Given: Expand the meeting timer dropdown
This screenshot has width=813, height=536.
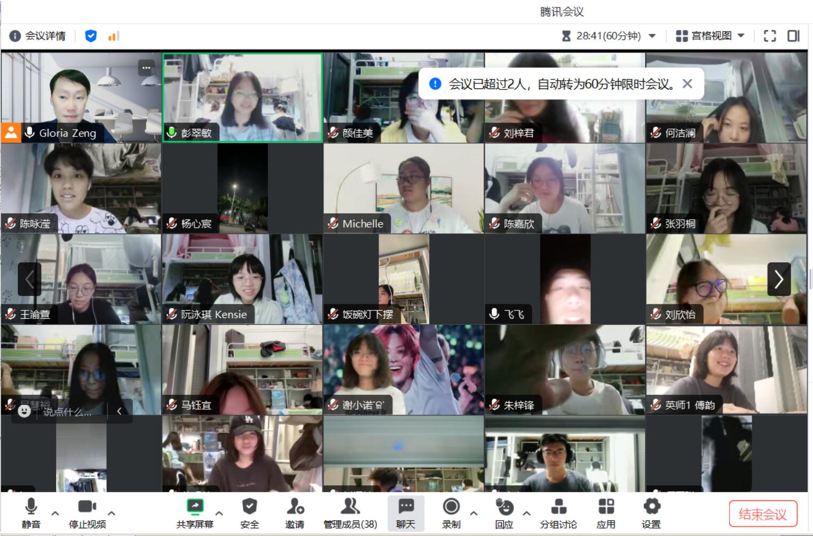Looking at the screenshot, I should click(x=652, y=36).
